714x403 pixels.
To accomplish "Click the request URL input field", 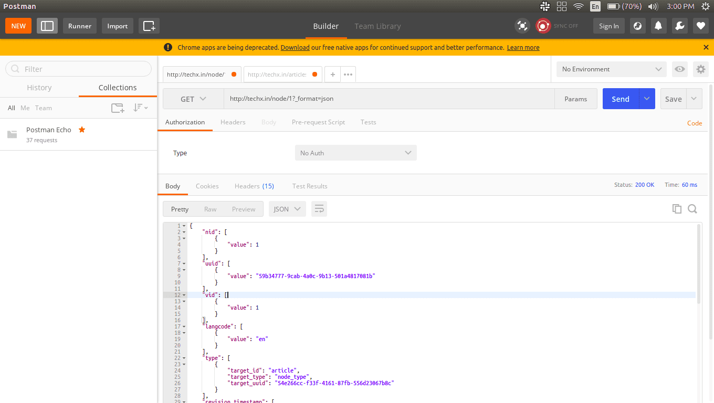I will click(389, 99).
